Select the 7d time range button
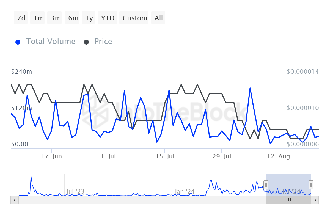 pyautogui.click(x=21, y=18)
